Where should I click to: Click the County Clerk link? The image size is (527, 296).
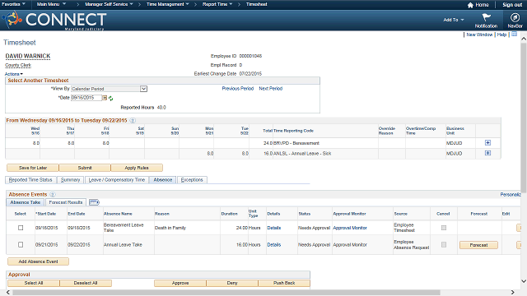pos(18,65)
